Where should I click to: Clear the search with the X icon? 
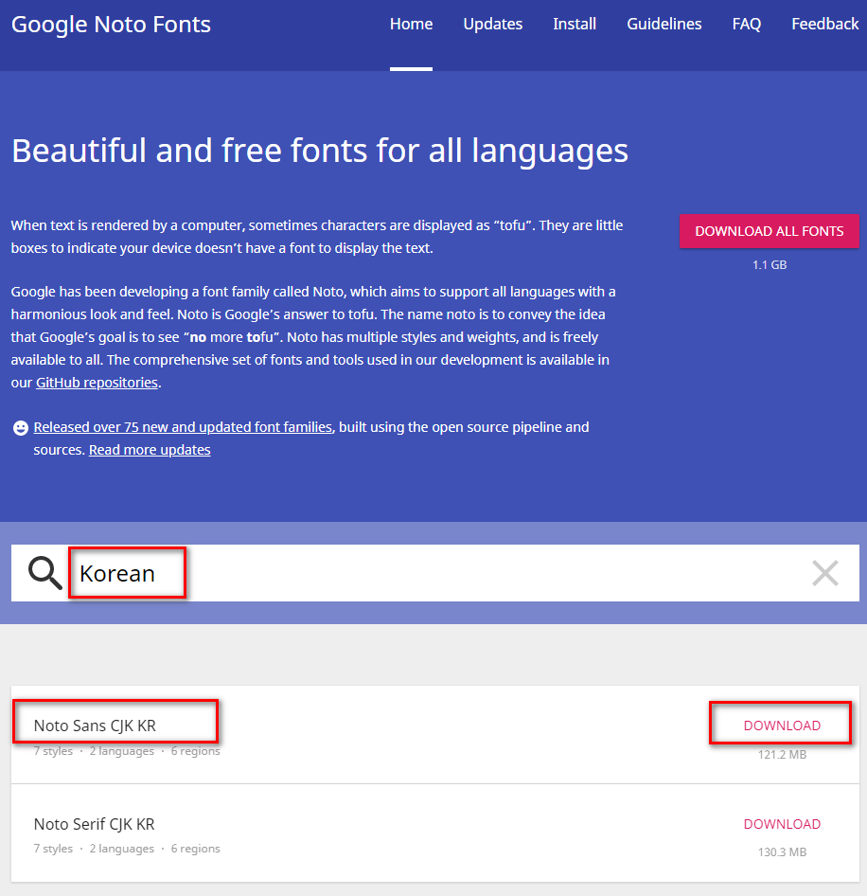824,573
